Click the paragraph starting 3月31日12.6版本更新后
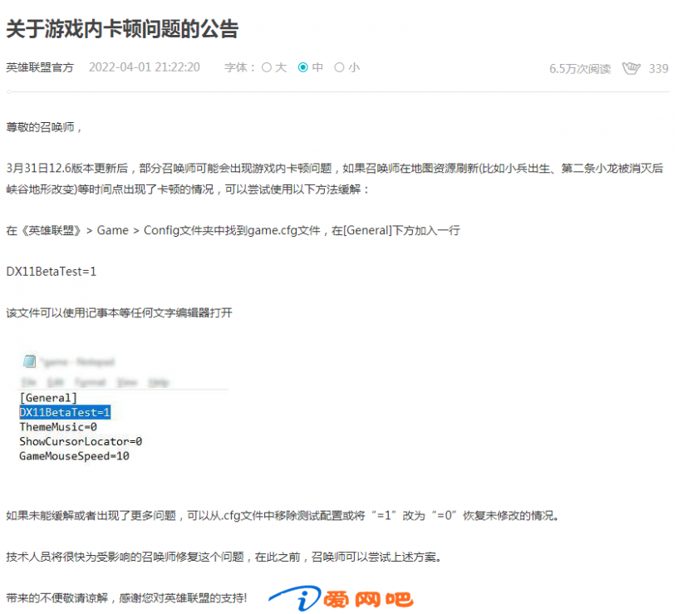 (x=335, y=179)
